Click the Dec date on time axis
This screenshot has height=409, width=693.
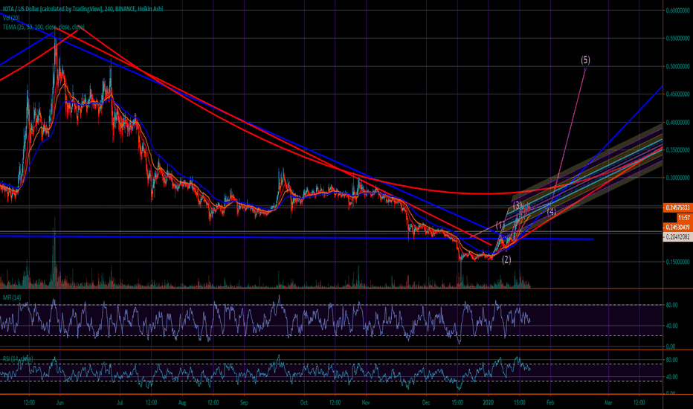(x=426, y=403)
